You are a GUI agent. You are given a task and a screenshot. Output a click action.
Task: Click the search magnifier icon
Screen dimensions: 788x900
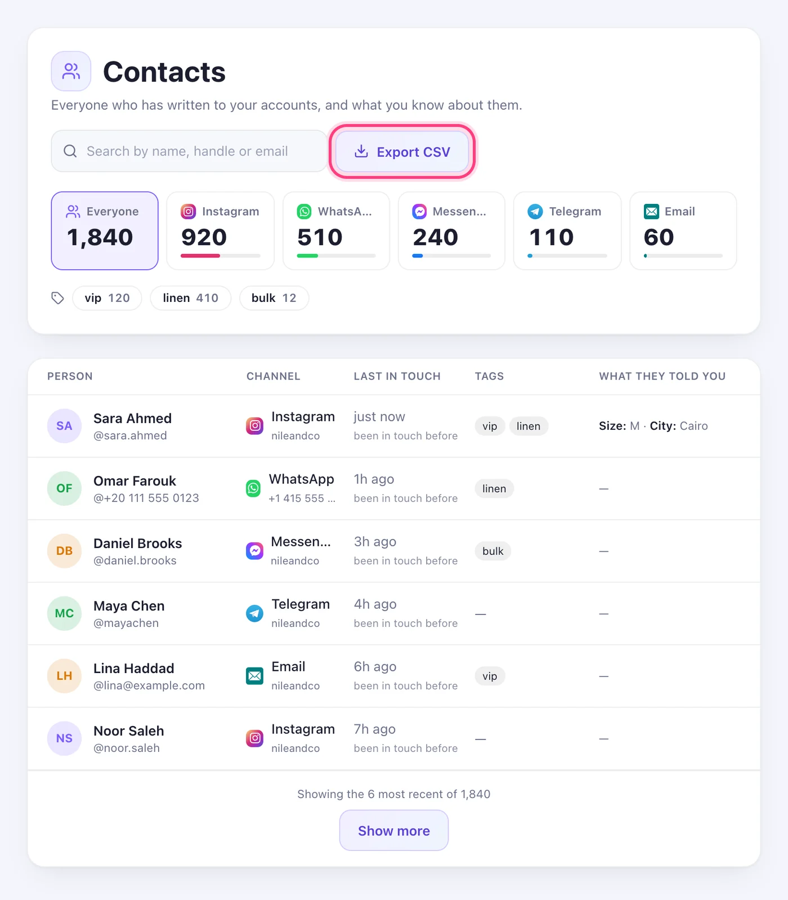pos(70,151)
